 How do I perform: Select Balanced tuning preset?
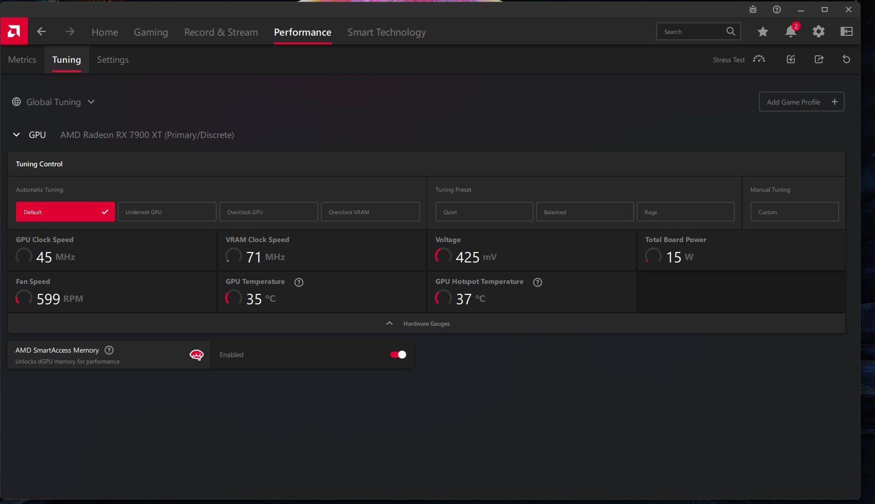[x=585, y=212]
